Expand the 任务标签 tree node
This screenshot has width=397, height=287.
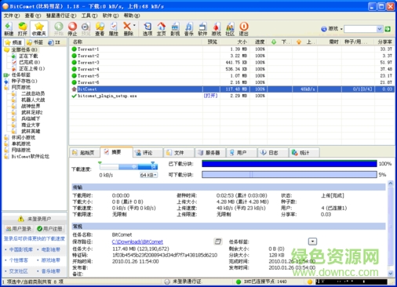click(x=17, y=74)
